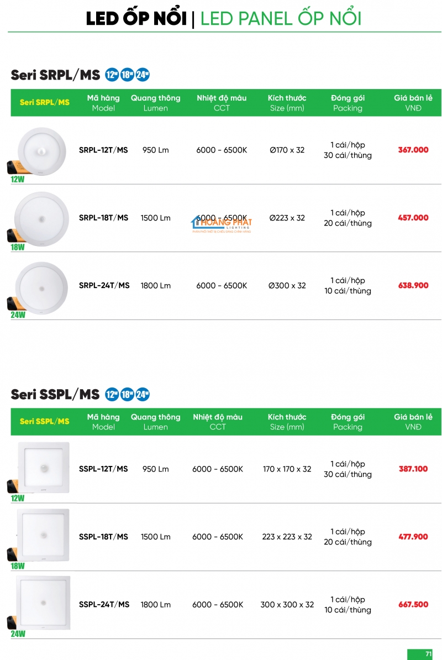Image resolution: width=442 pixels, height=660 pixels.
Task: Click the price 667.500
Action: pyautogui.click(x=413, y=604)
